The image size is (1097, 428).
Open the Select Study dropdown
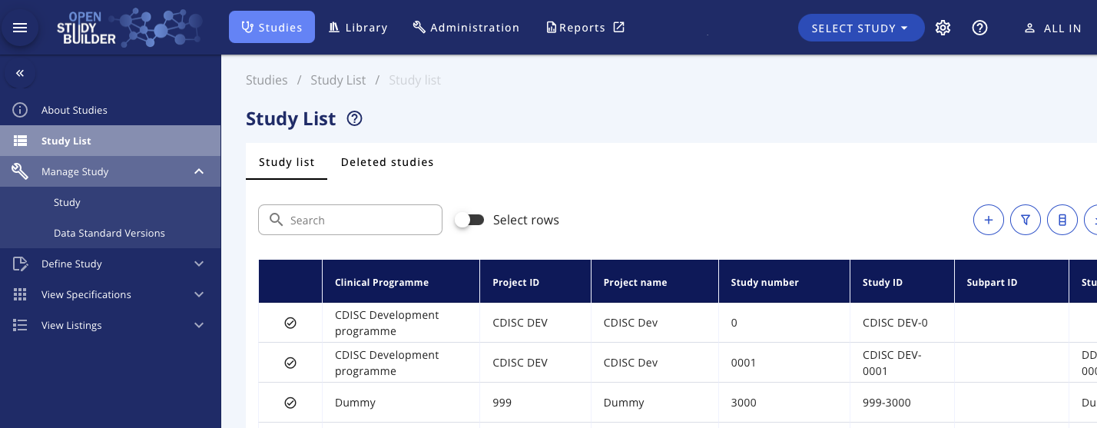click(x=860, y=28)
